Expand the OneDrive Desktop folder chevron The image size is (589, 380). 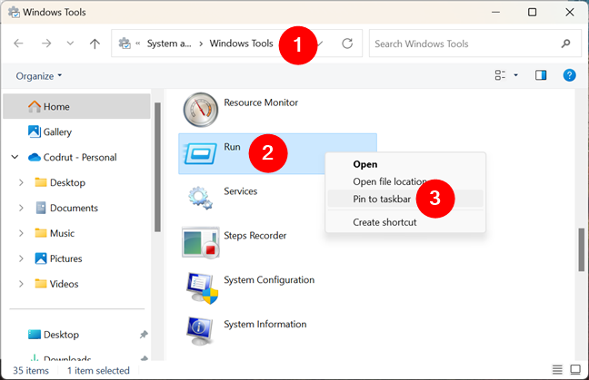click(21, 182)
